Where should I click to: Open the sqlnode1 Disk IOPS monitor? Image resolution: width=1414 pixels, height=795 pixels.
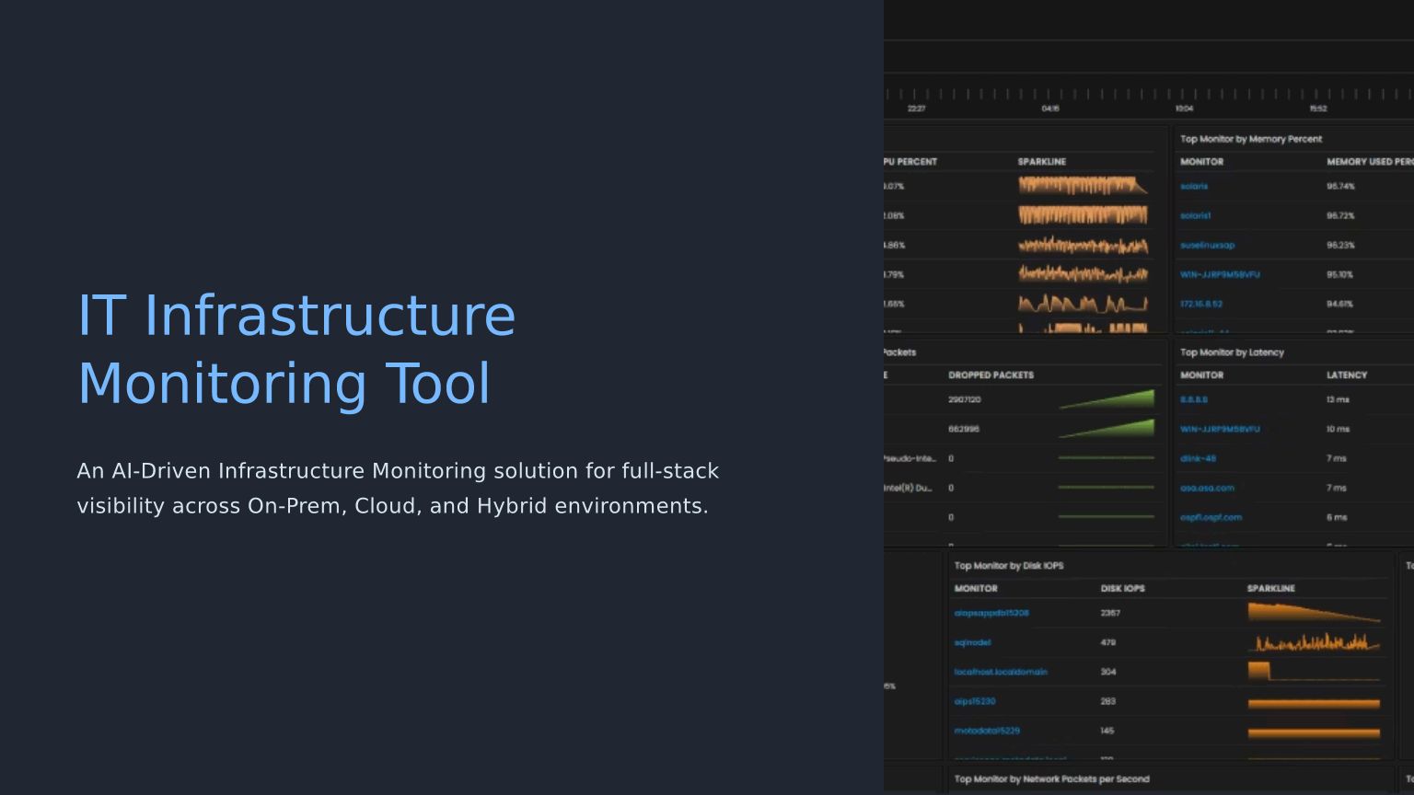[972, 643]
